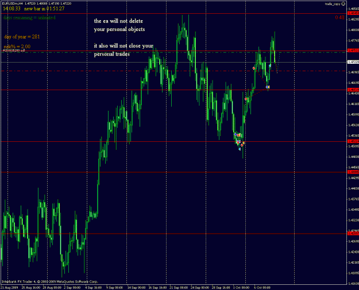Click the '2 Sep 00:00' time axis label
This screenshot has width=359, height=290.
click(x=72, y=288)
